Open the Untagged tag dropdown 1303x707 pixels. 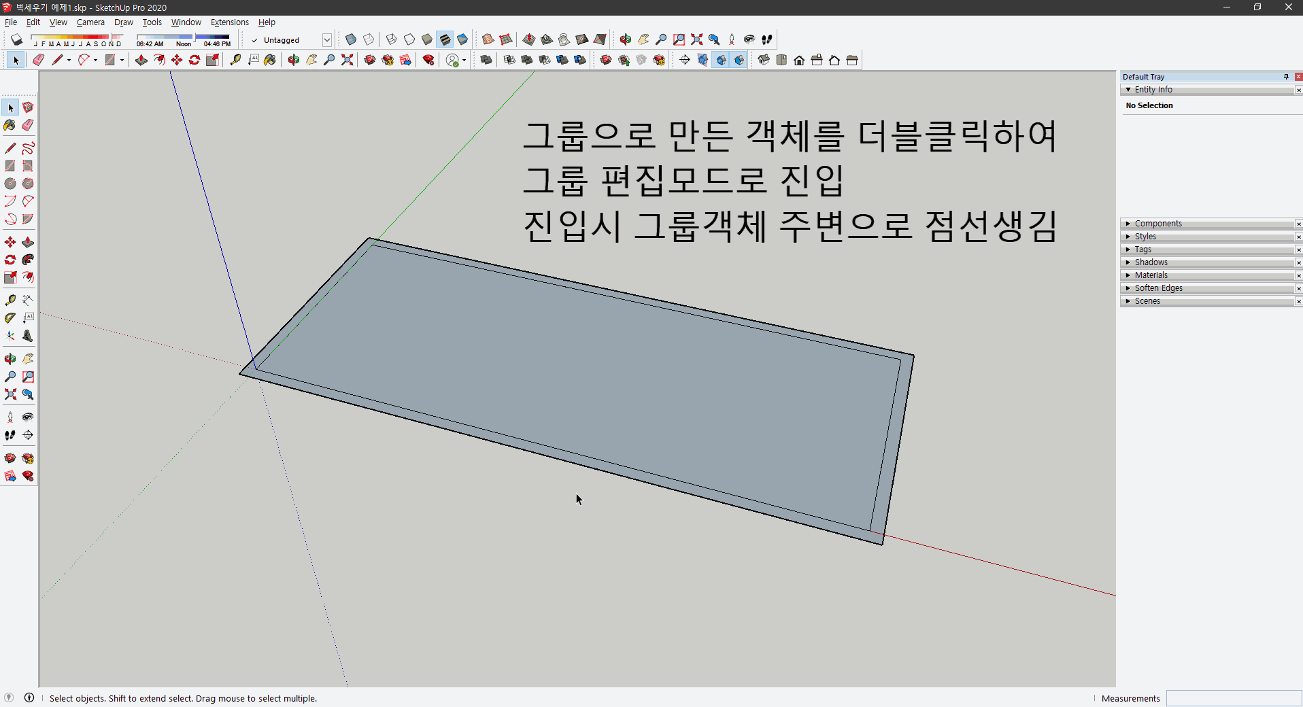click(326, 39)
